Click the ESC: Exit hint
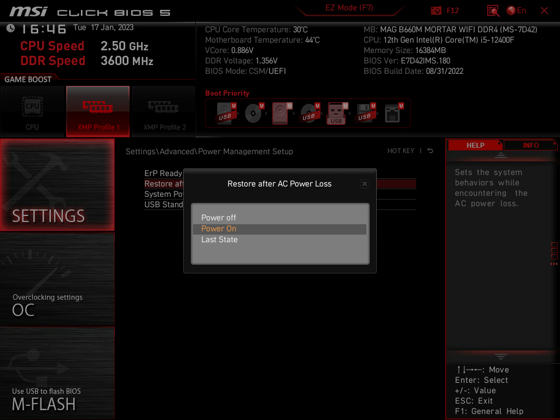 [474, 401]
